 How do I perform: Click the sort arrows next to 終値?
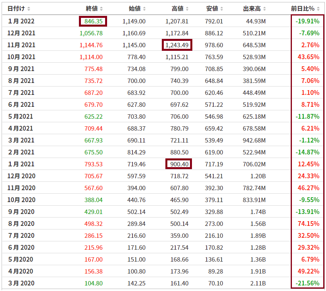[101, 9]
